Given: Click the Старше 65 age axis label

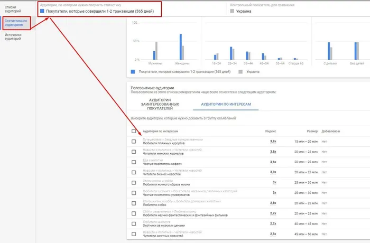Looking at the screenshot, I should coord(296,63).
